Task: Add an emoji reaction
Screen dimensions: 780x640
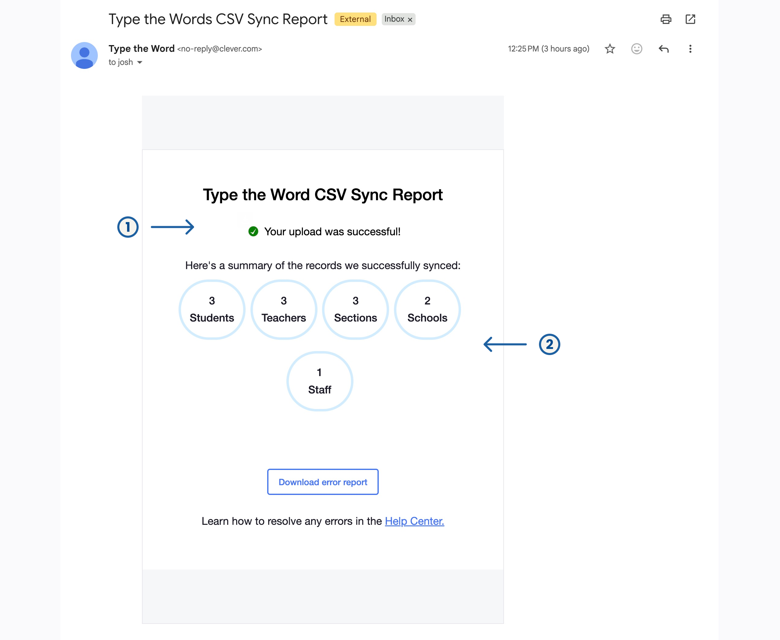Action: (x=636, y=49)
